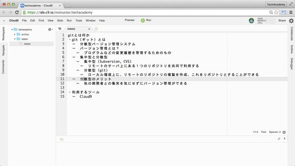Screen dimensions: 295x166
Task: Click the 11:5 cursor position indicator
Action: tap(255, 132)
